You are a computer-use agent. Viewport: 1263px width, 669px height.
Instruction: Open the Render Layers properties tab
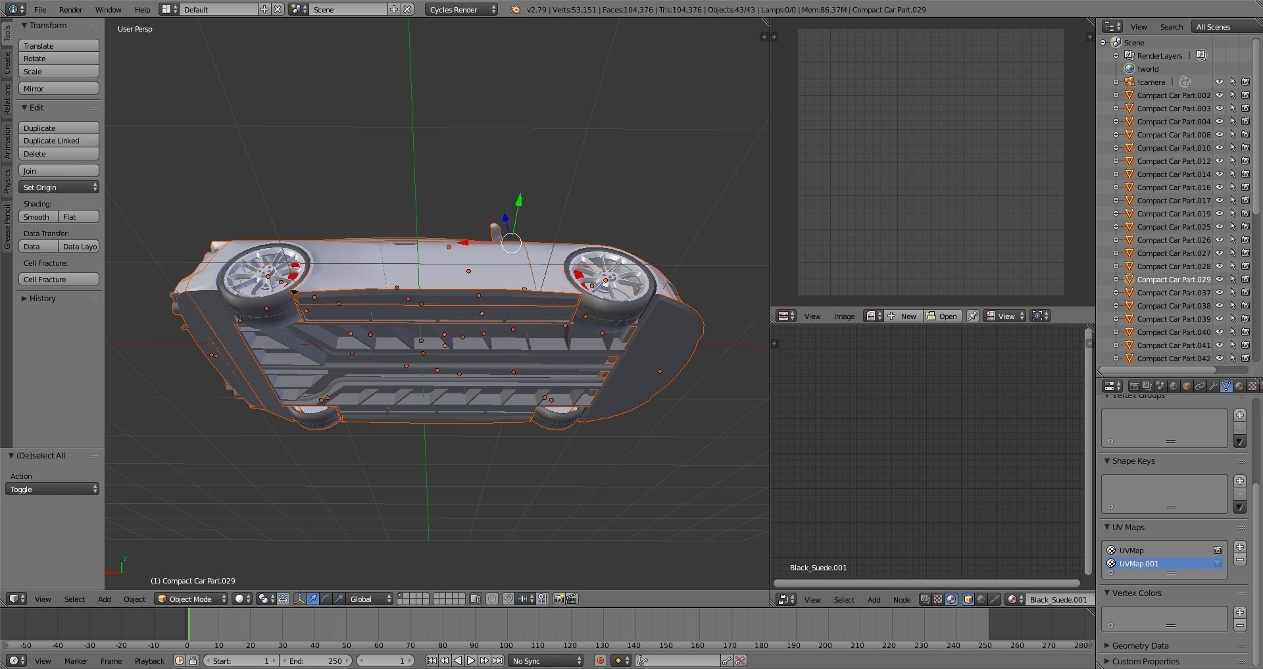click(1147, 386)
